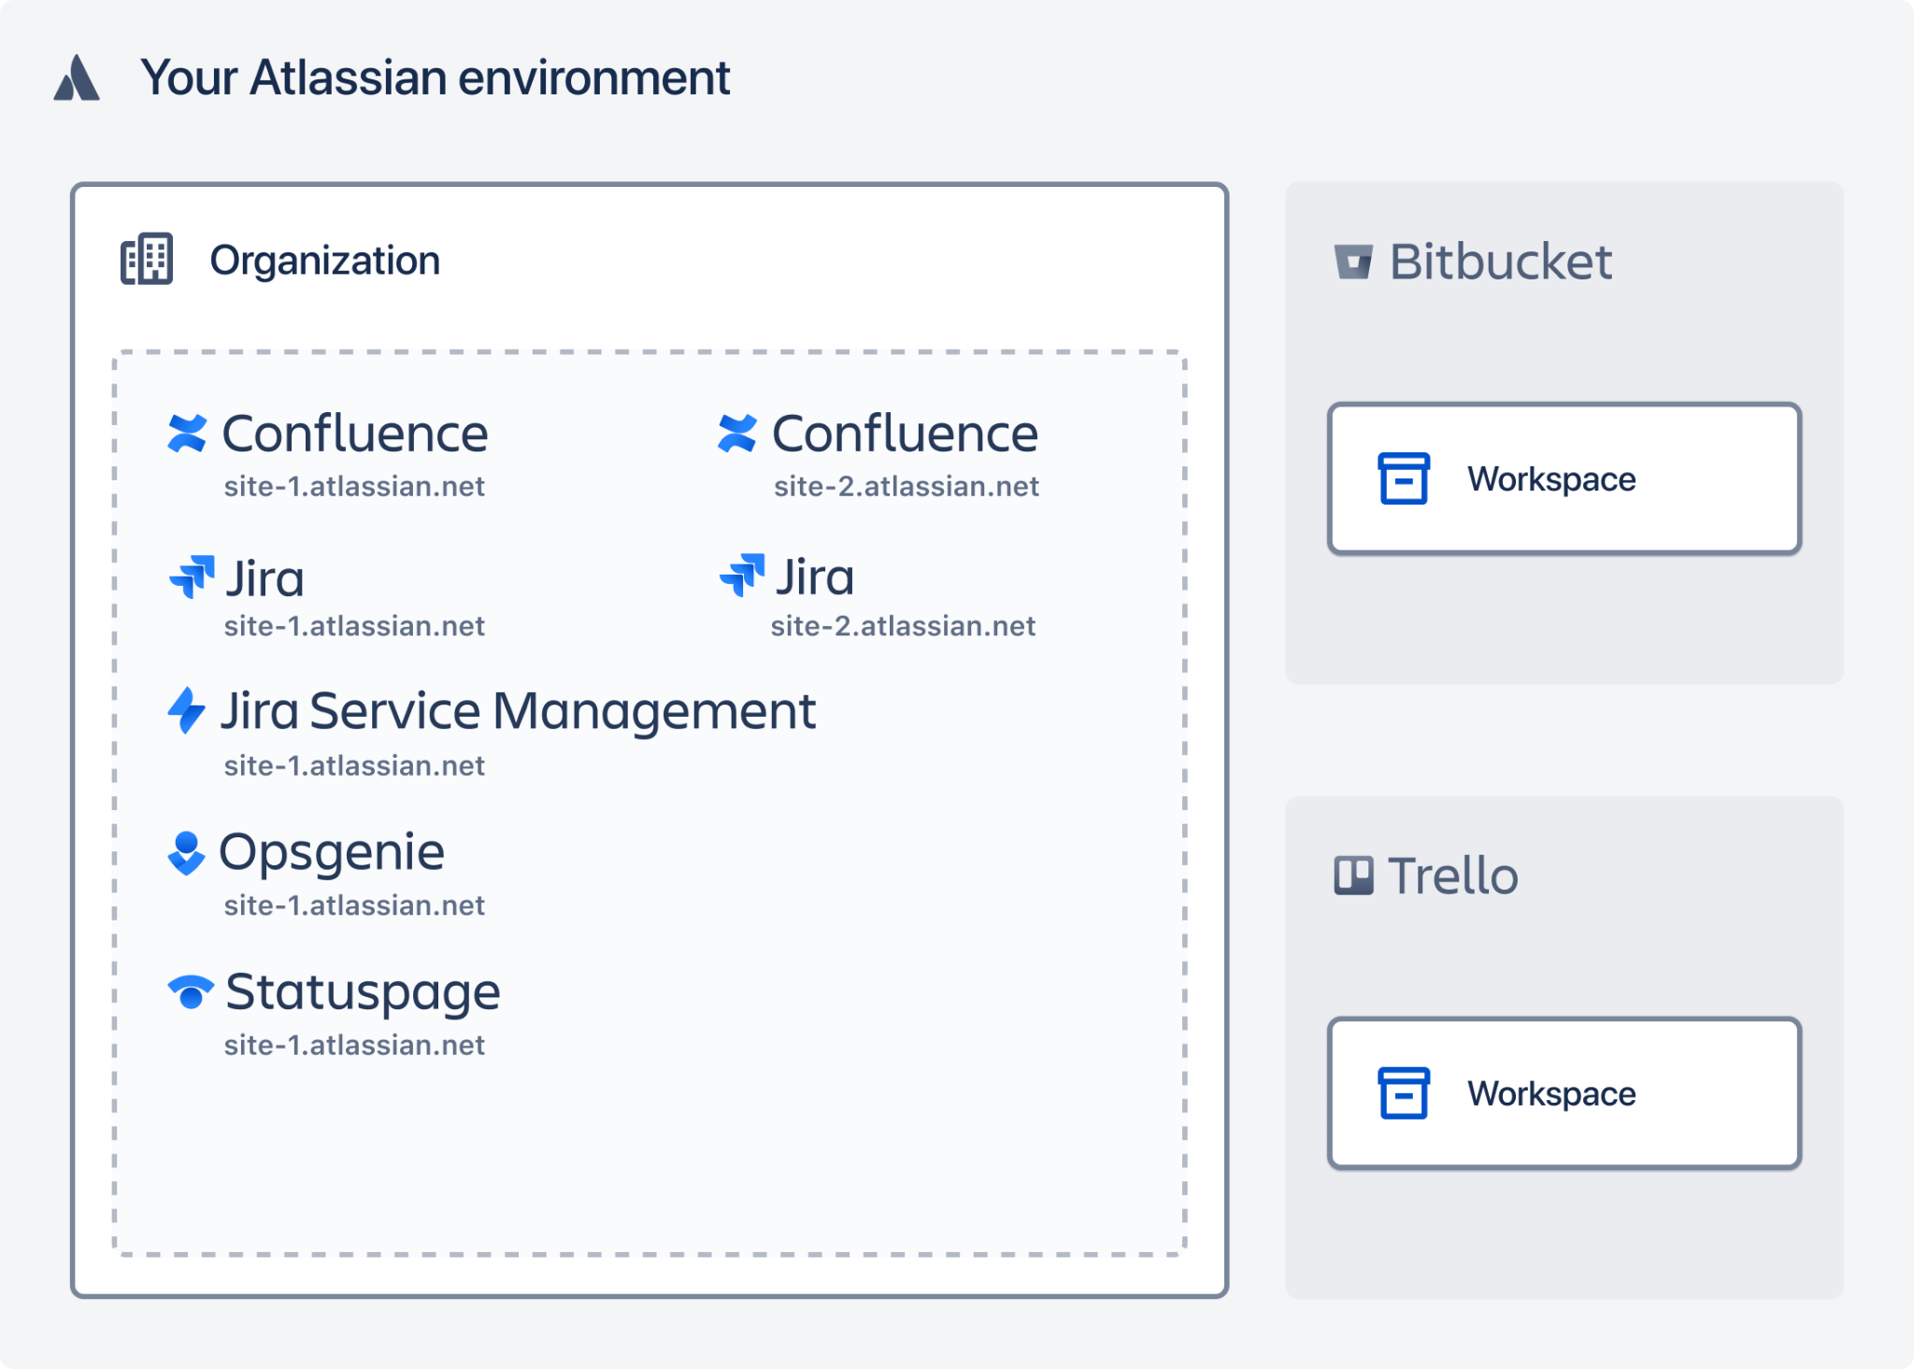Select the Jira label for site-2

815,577
